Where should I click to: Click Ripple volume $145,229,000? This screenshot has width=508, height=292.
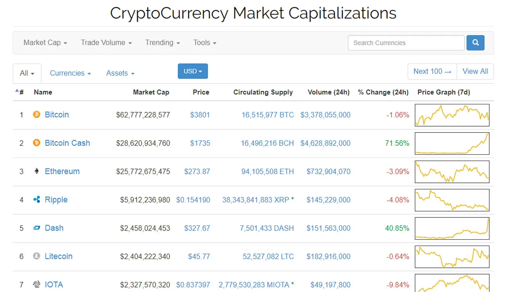pyautogui.click(x=329, y=200)
